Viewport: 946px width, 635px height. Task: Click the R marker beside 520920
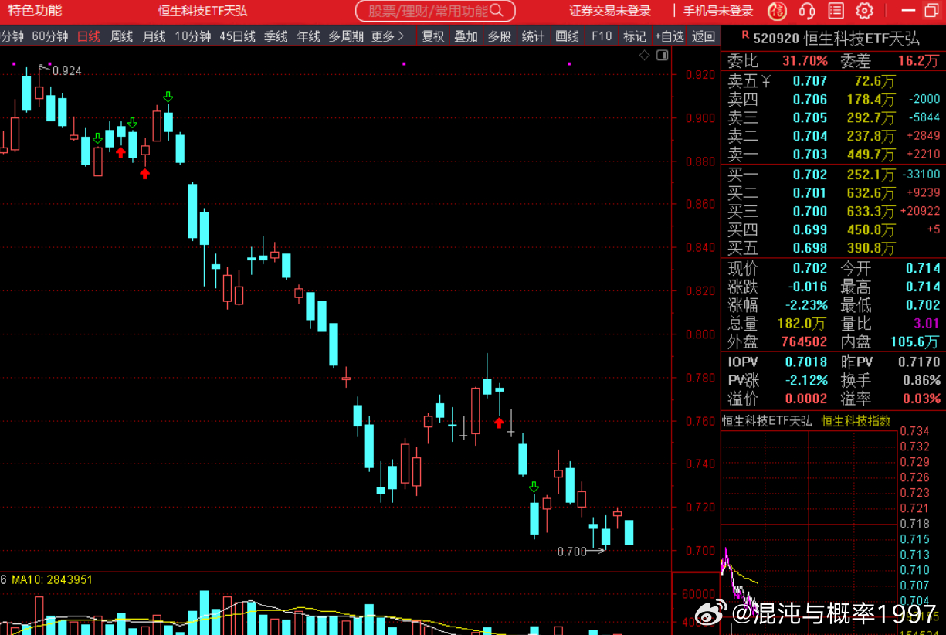[x=744, y=36]
